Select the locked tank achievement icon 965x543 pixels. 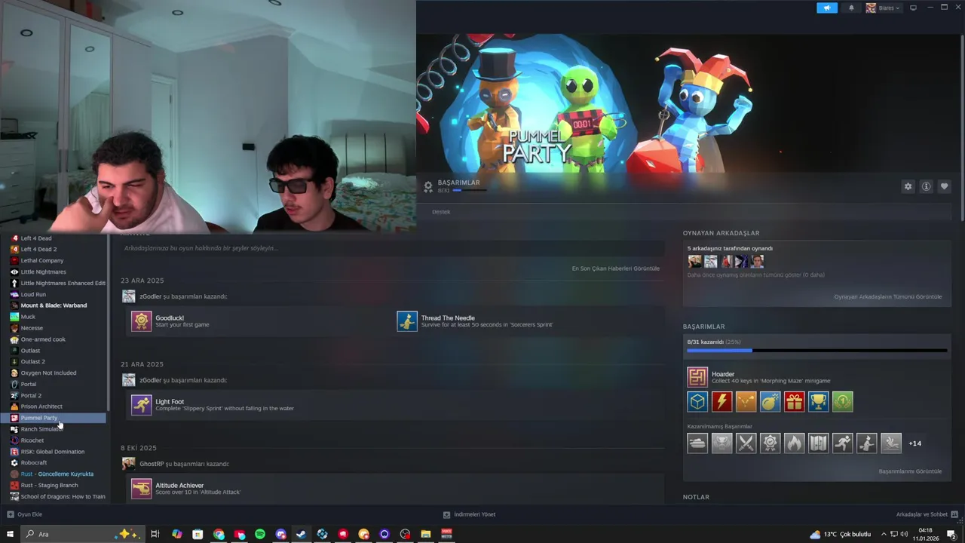[x=697, y=443]
